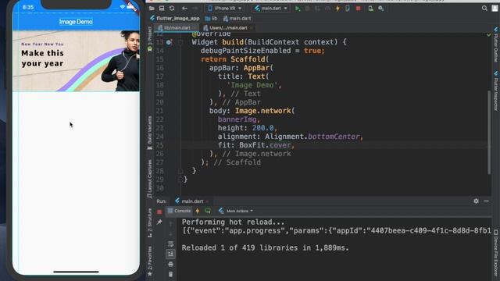The height and width of the screenshot is (281, 500).
Task: Clear console with the trash icon
Action: tap(170, 274)
